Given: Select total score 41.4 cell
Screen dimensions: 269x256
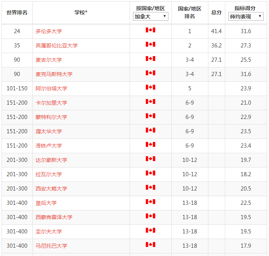Looking at the screenshot, I should click(216, 31).
